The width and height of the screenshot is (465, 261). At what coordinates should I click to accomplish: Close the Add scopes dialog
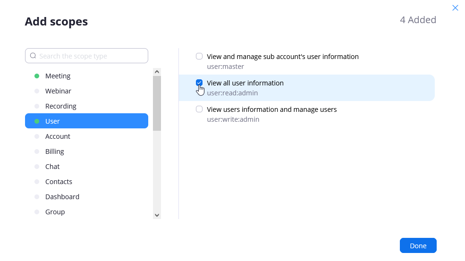pos(455,8)
